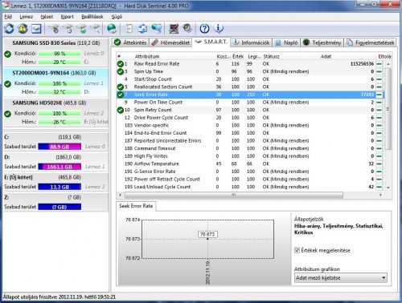Image resolution: width=402 pixels, height=303 pixels.
Task: Switch to the Hőmérséklet tab
Action: click(170, 42)
